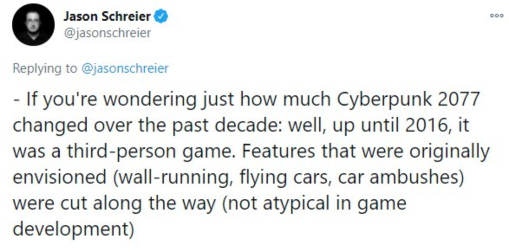Follow the @jasonschreier mention after Replying to
509x252 pixels.
(x=125, y=68)
